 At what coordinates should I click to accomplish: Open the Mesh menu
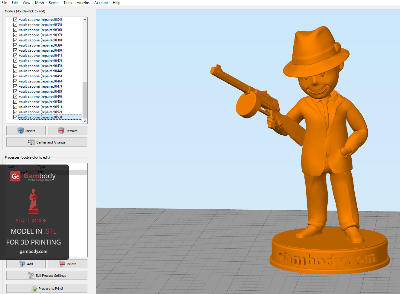click(39, 3)
